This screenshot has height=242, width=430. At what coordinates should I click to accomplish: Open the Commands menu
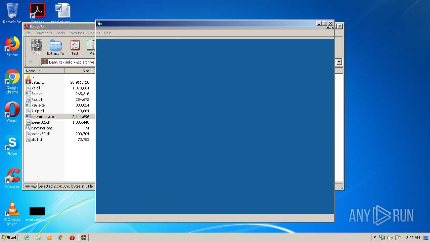[43, 33]
